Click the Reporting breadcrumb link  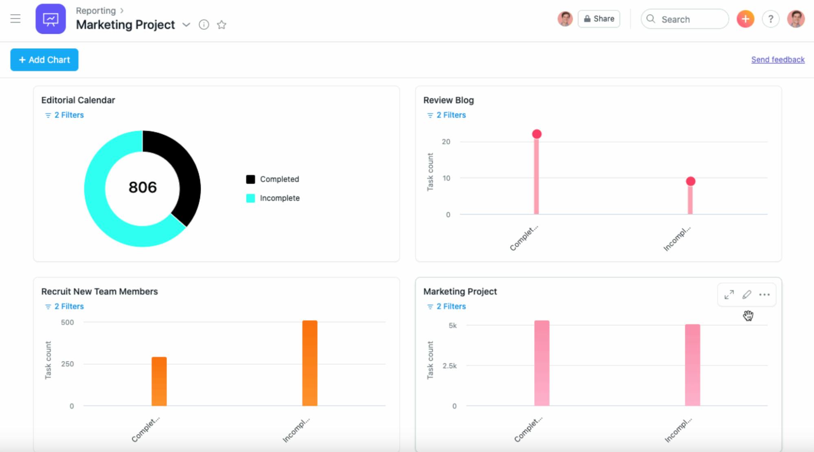95,11
